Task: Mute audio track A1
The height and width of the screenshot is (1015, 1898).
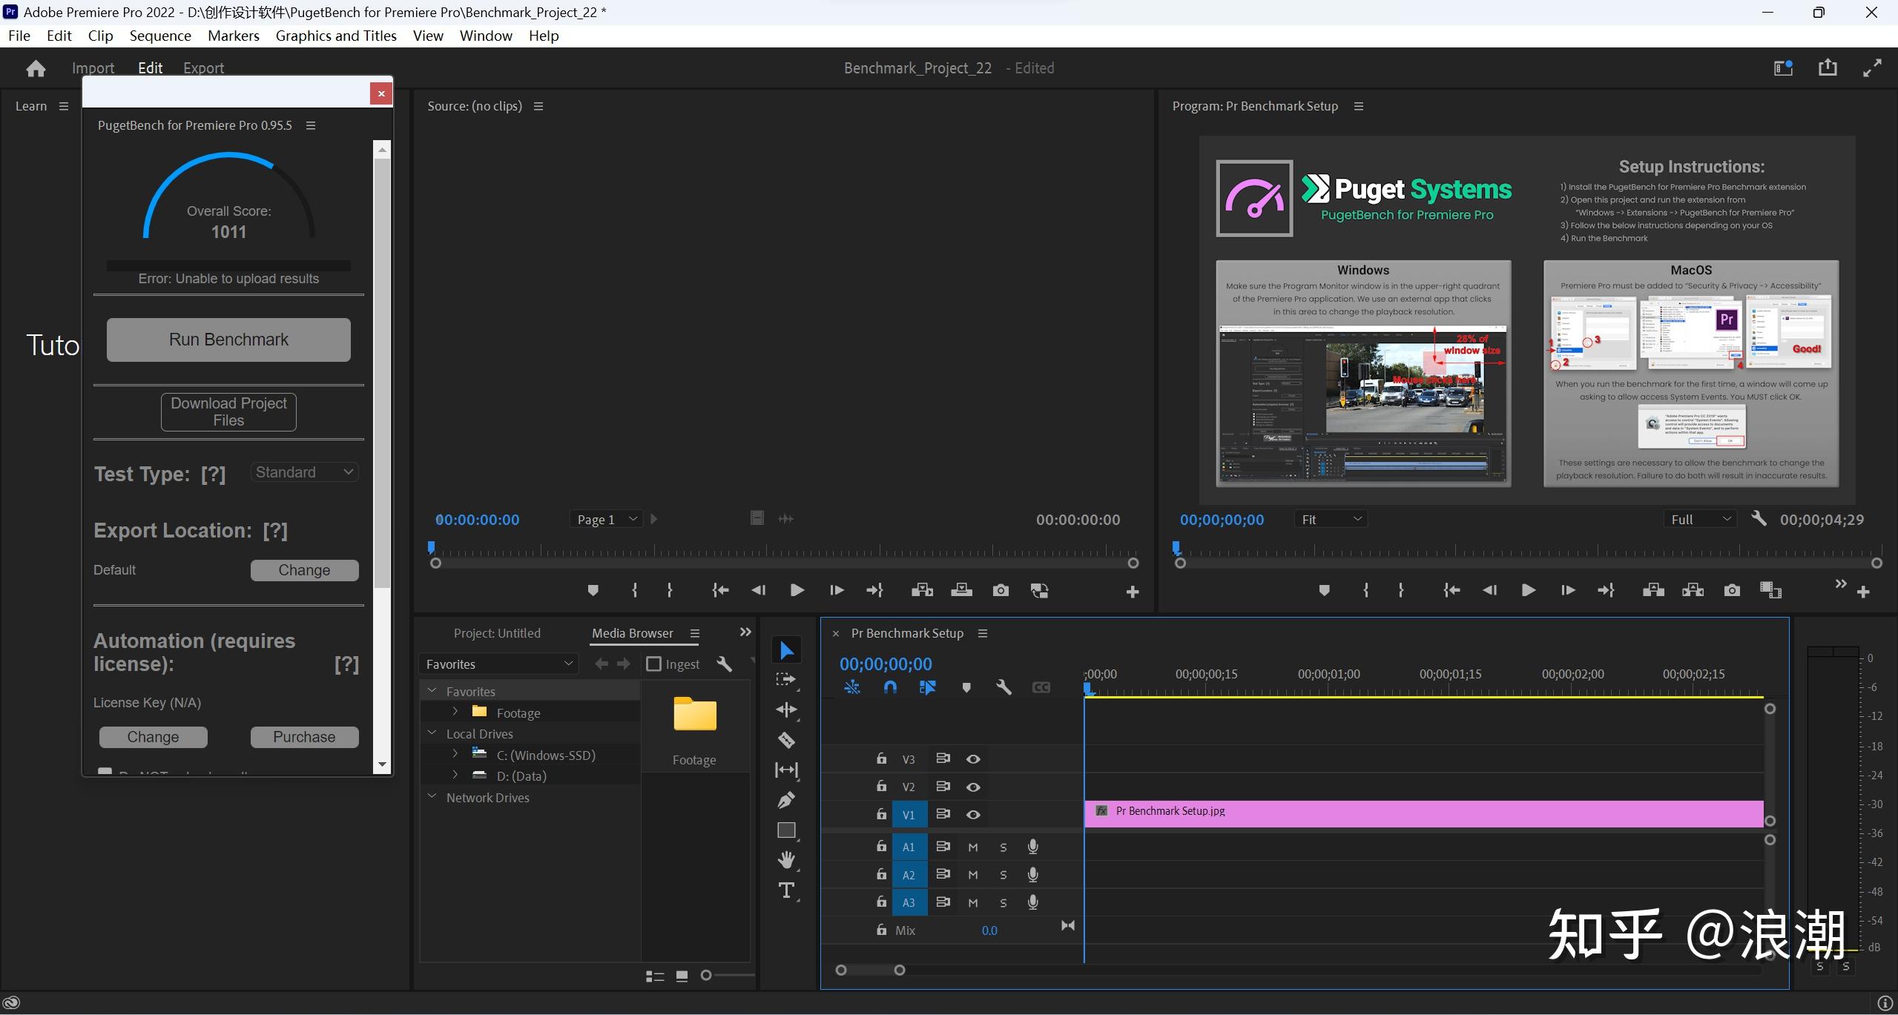Action: point(972,847)
